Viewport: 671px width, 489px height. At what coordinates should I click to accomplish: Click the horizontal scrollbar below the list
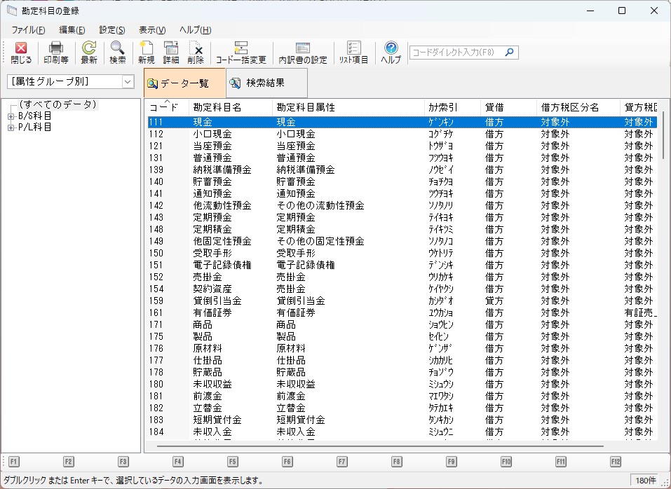379,446
